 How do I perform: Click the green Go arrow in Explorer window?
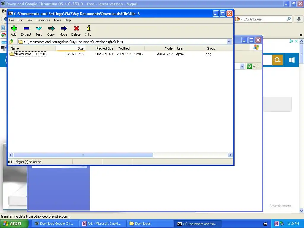(x=249, y=66)
